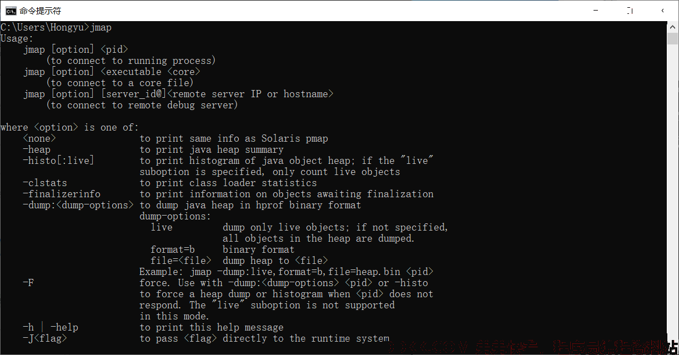Click the "Usage:" line in the output
The width and height of the screenshot is (679, 355).
point(17,38)
